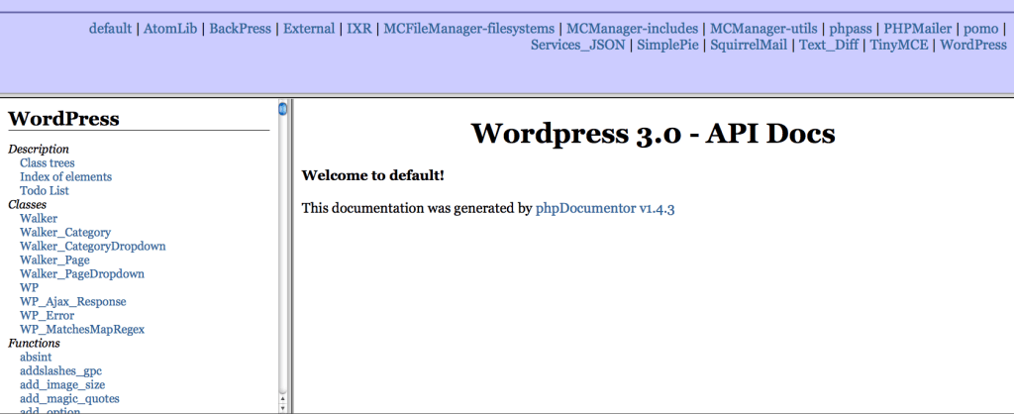
Task: Open MCManager-utils package
Action: 763,29
